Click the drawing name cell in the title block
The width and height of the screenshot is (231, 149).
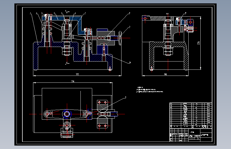tap(206, 135)
